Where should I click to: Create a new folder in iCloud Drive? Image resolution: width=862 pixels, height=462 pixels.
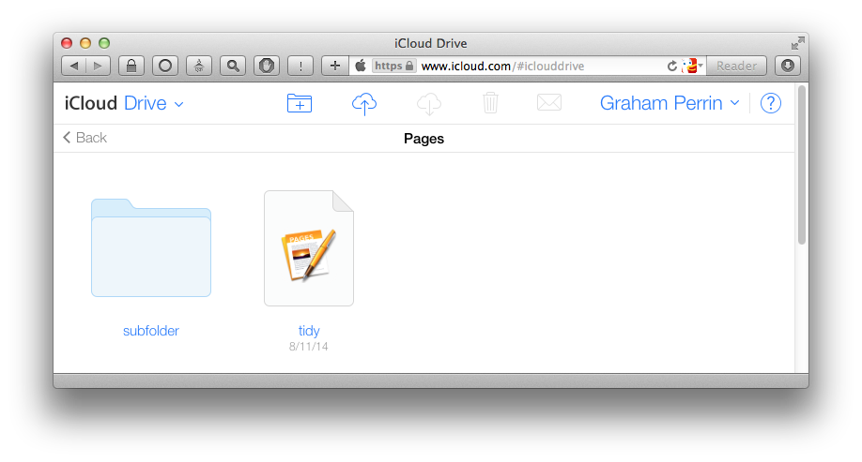click(x=300, y=103)
